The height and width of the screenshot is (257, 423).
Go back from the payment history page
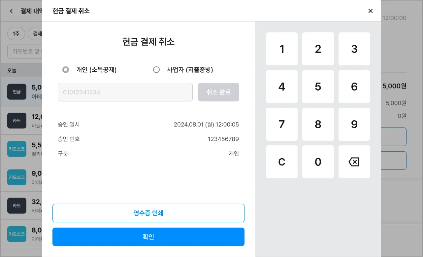11,11
